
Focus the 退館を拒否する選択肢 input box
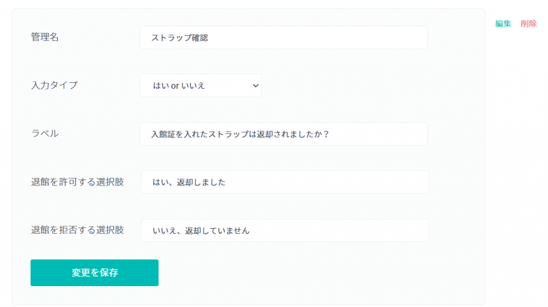pyautogui.click(x=285, y=231)
